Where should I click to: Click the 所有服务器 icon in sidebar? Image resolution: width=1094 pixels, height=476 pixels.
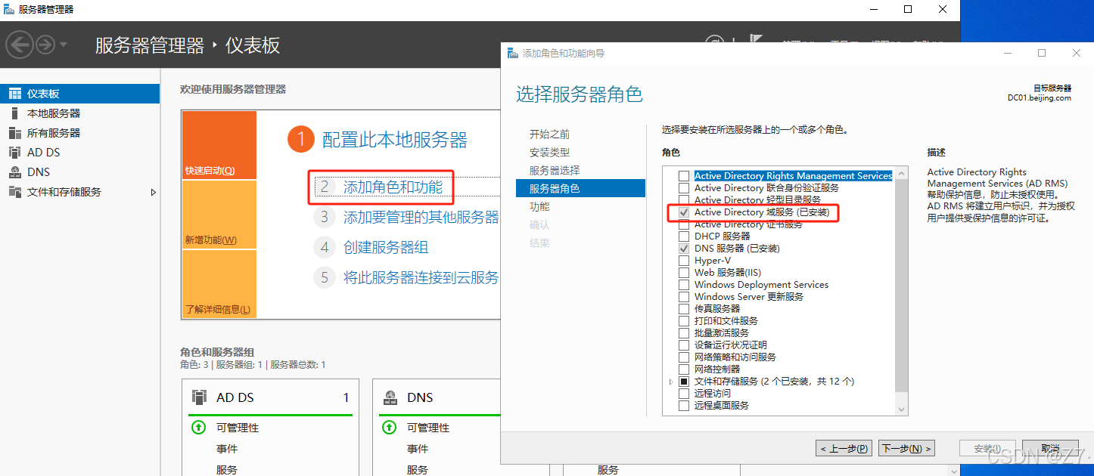(x=14, y=133)
